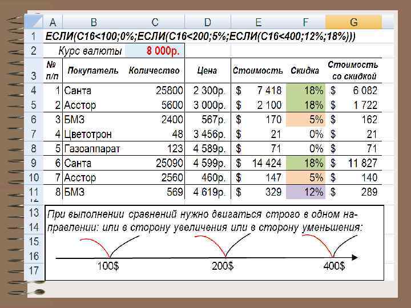Click the ЕСЛИ formula text in row 1
411x308 pixels.
[x=200, y=37]
